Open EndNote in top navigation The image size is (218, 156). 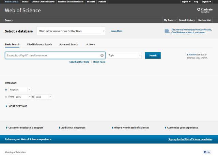click(x=91, y=2)
